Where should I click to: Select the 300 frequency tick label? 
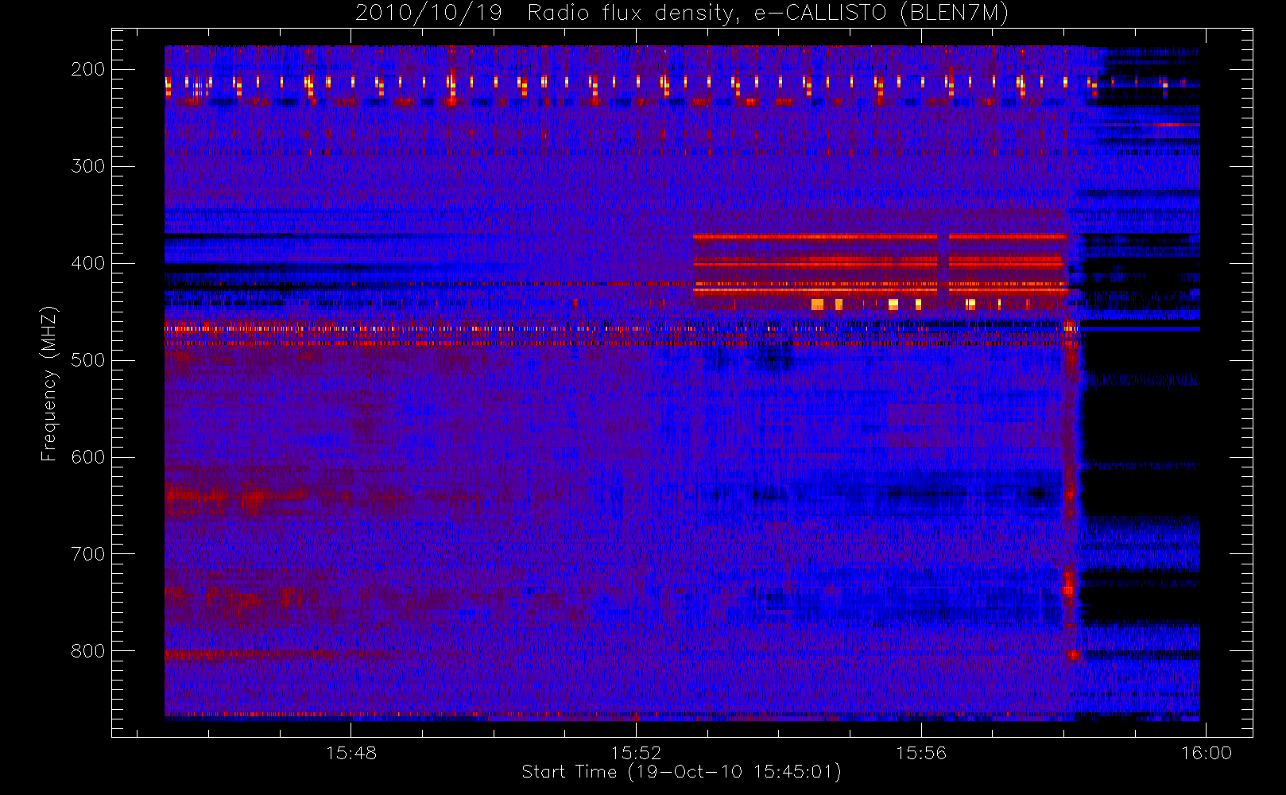tap(87, 166)
